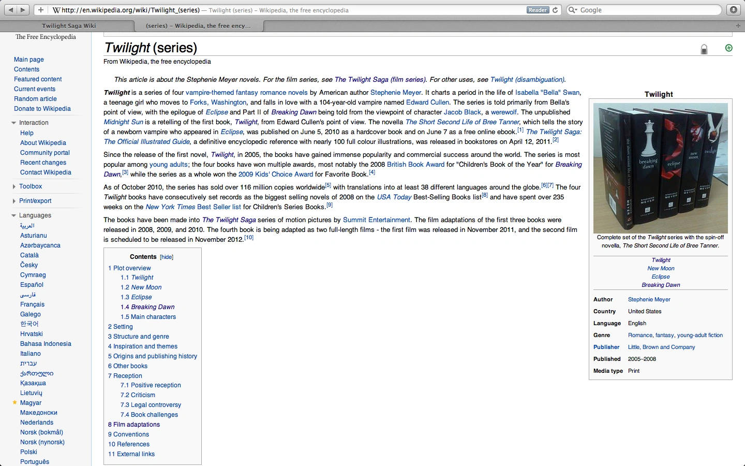
Task: Open the Forks, Washington link
Action: 218,103
